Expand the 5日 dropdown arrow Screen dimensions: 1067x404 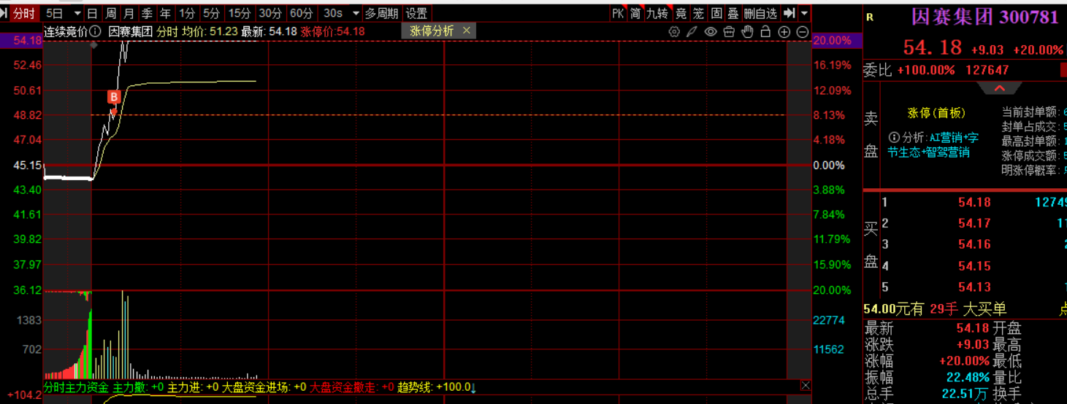(77, 13)
